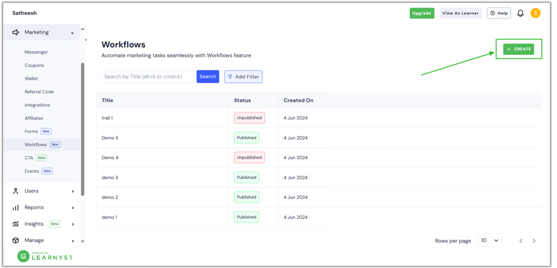Click the Marketing megaphone icon
557x268 pixels.
click(x=16, y=32)
